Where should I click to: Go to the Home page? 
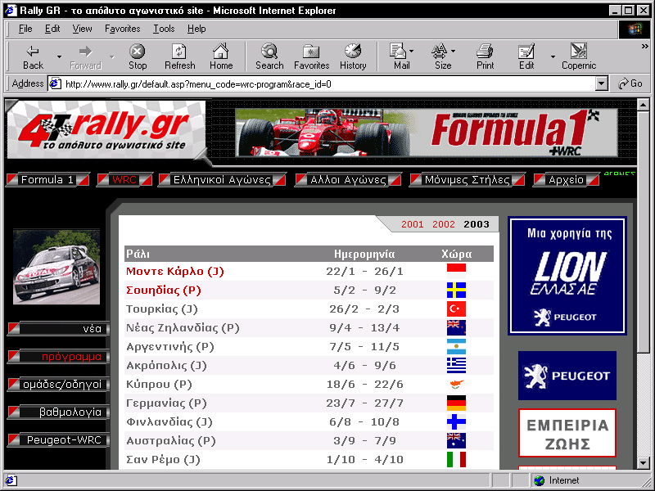click(x=221, y=57)
